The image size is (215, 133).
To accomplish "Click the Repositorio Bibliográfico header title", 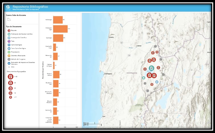I will [30, 6].
